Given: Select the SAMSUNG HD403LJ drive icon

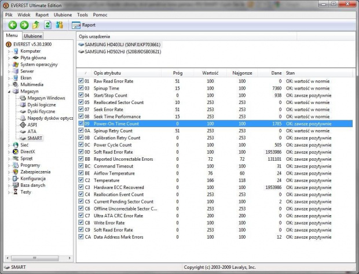Looking at the screenshot, I should point(81,45).
